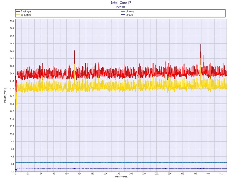Click the 22.5 y-axis label
The width and height of the screenshot is (242, 181).
coord(12,89)
